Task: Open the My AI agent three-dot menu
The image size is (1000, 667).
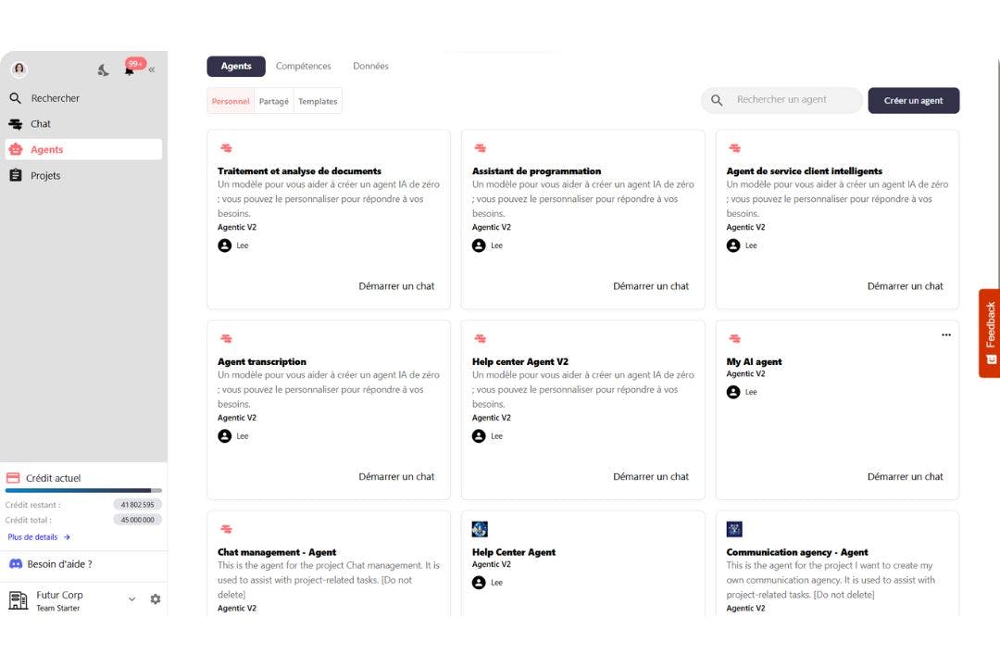Action: [x=945, y=335]
